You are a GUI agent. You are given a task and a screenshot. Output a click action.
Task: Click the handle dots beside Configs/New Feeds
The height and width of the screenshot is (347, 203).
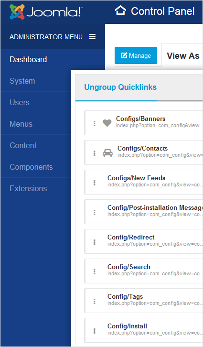(95, 183)
